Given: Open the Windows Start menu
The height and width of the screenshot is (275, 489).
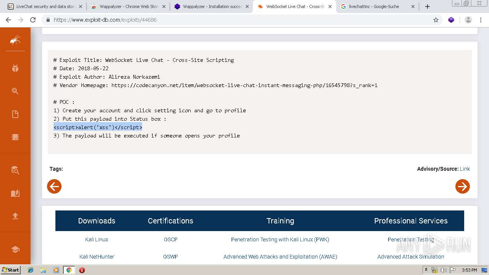Looking at the screenshot, I should (11, 270).
